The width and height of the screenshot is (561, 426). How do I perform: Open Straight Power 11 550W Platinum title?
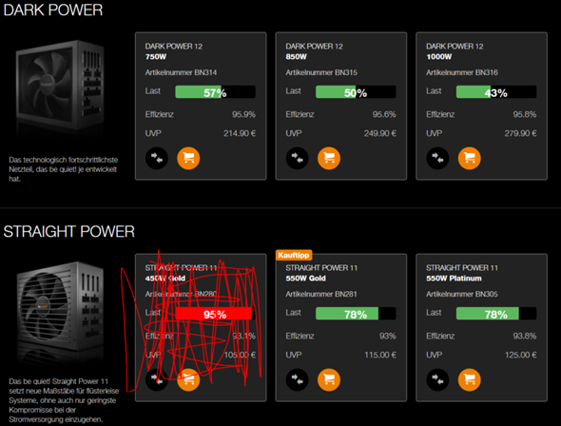pyautogui.click(x=462, y=273)
